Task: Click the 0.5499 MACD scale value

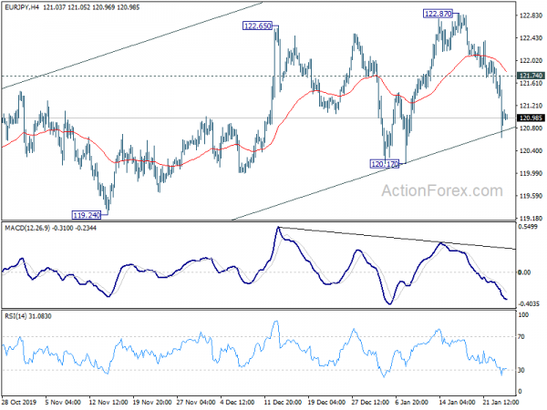Action: click(527, 227)
